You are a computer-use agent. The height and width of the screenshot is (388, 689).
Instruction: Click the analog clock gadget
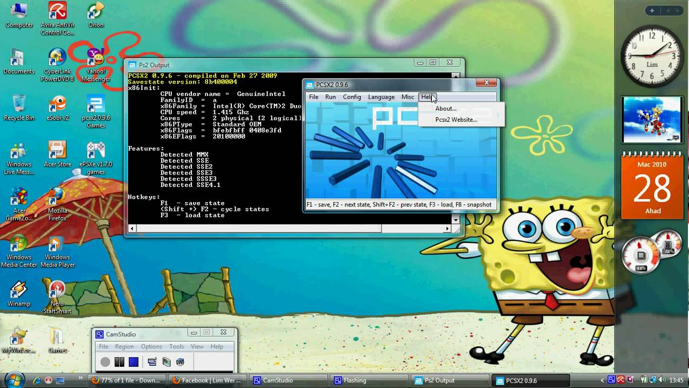pyautogui.click(x=652, y=57)
